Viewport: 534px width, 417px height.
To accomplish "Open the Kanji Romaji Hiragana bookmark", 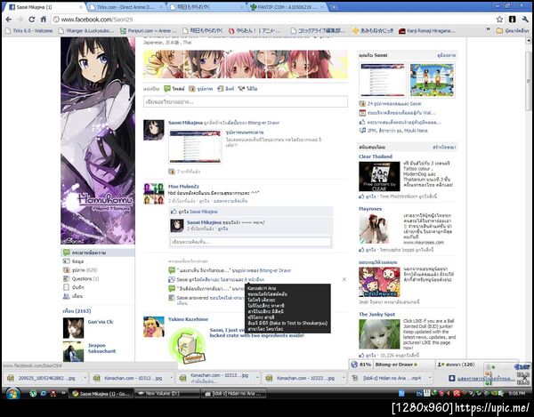I will pyautogui.click(x=426, y=31).
